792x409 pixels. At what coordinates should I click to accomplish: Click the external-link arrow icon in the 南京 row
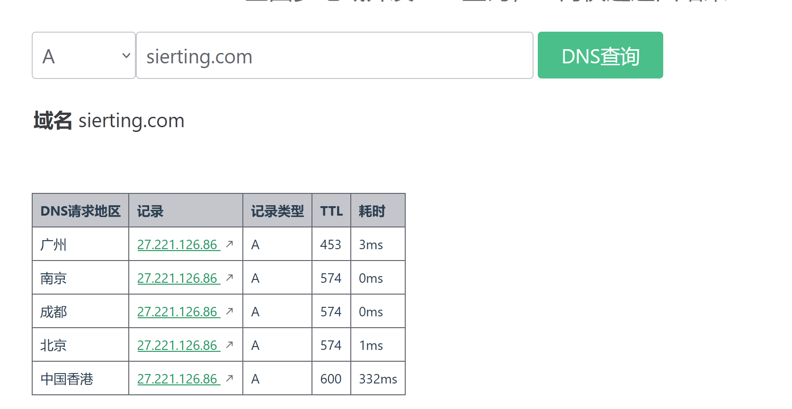click(230, 278)
